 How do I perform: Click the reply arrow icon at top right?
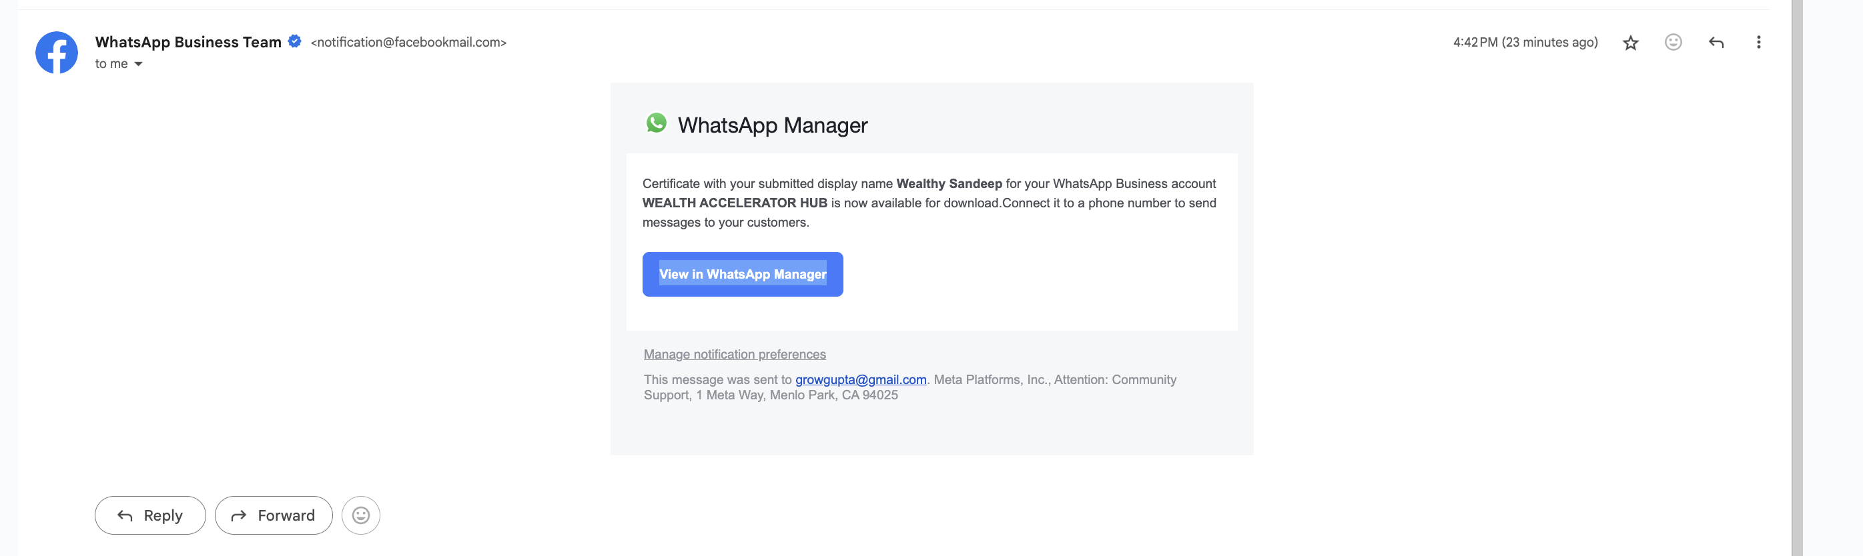(x=1716, y=43)
